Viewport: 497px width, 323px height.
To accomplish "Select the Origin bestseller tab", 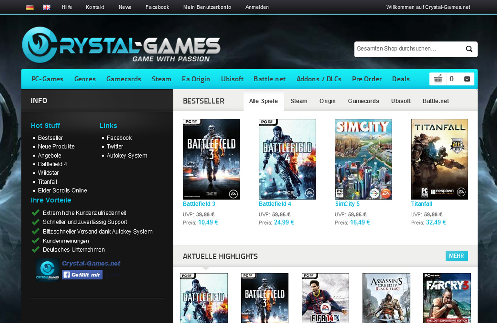I will (x=328, y=101).
